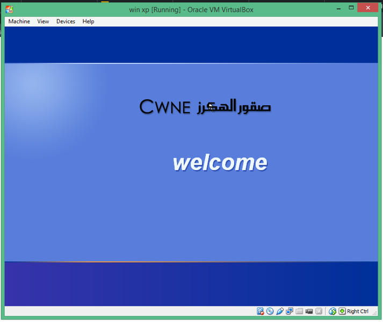Click the video capture camera status icon
This screenshot has height=322, width=383.
tap(309, 311)
